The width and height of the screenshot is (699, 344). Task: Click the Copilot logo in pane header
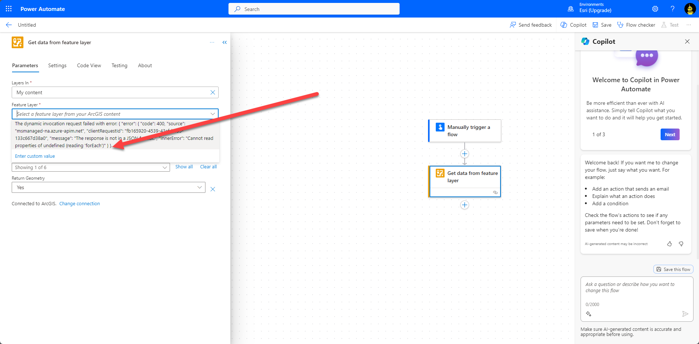tap(585, 42)
